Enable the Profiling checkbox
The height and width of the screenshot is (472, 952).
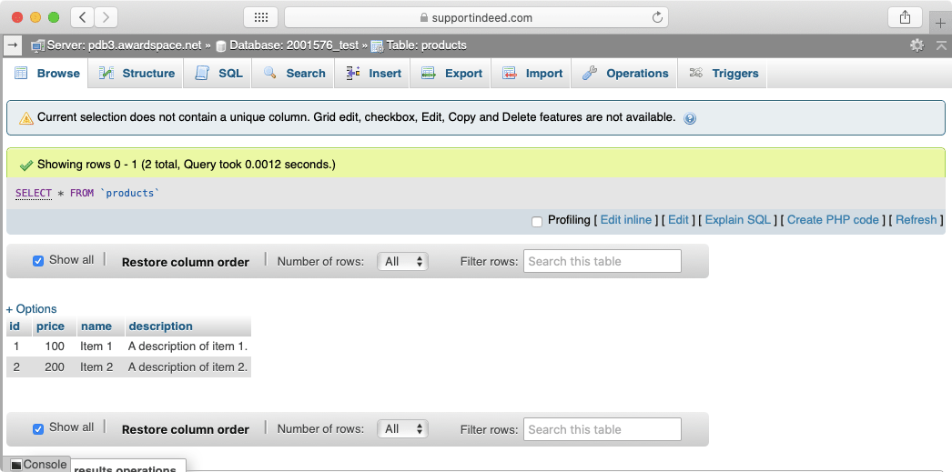click(537, 221)
